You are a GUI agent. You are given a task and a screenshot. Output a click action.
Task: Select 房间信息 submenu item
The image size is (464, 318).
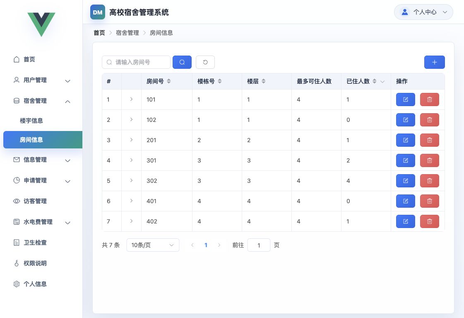tap(43, 140)
